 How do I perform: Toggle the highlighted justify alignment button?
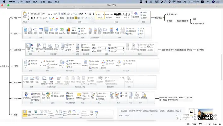(x=76, y=18)
